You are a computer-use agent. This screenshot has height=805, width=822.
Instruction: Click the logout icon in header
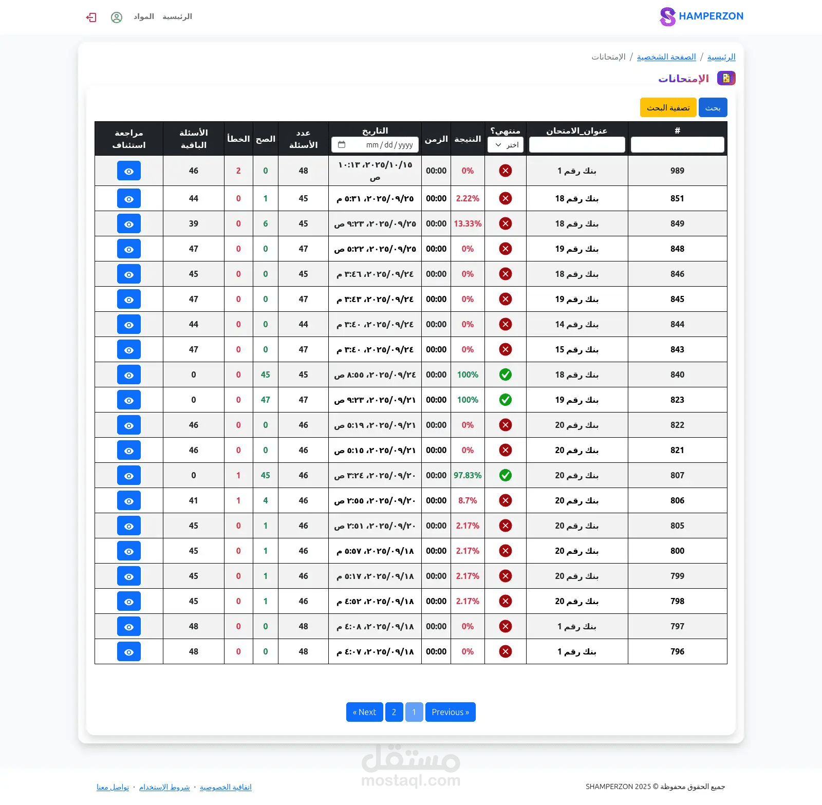pyautogui.click(x=91, y=17)
